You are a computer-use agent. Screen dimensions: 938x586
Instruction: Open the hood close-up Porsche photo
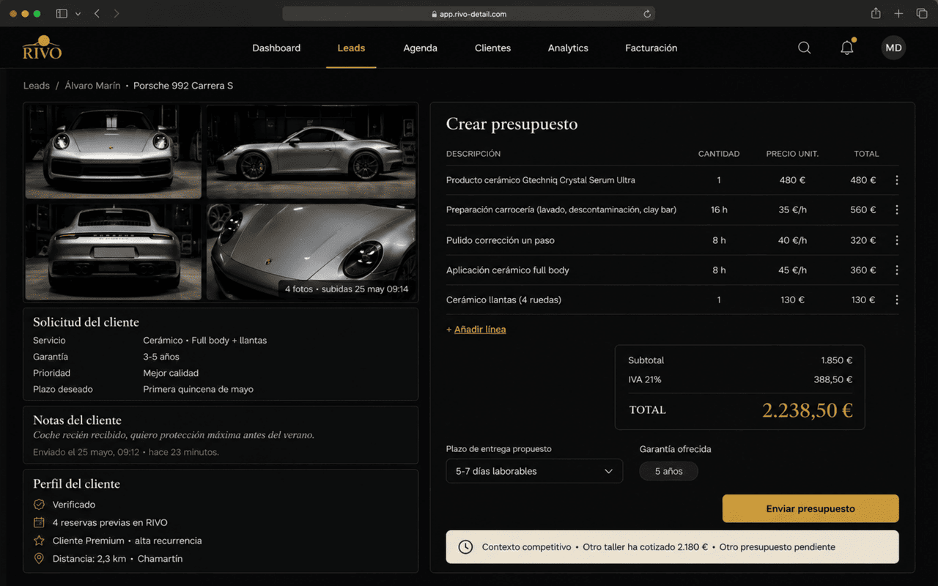pos(311,252)
